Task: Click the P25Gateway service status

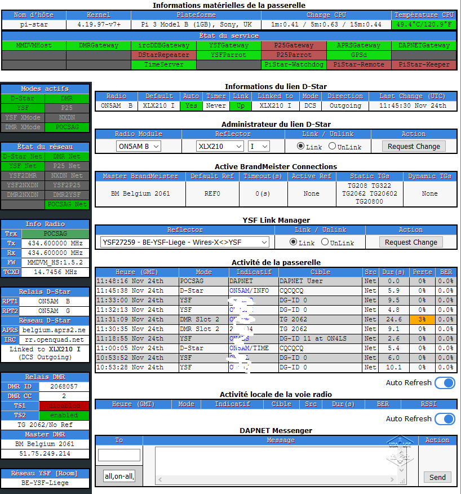Action: 294,45
